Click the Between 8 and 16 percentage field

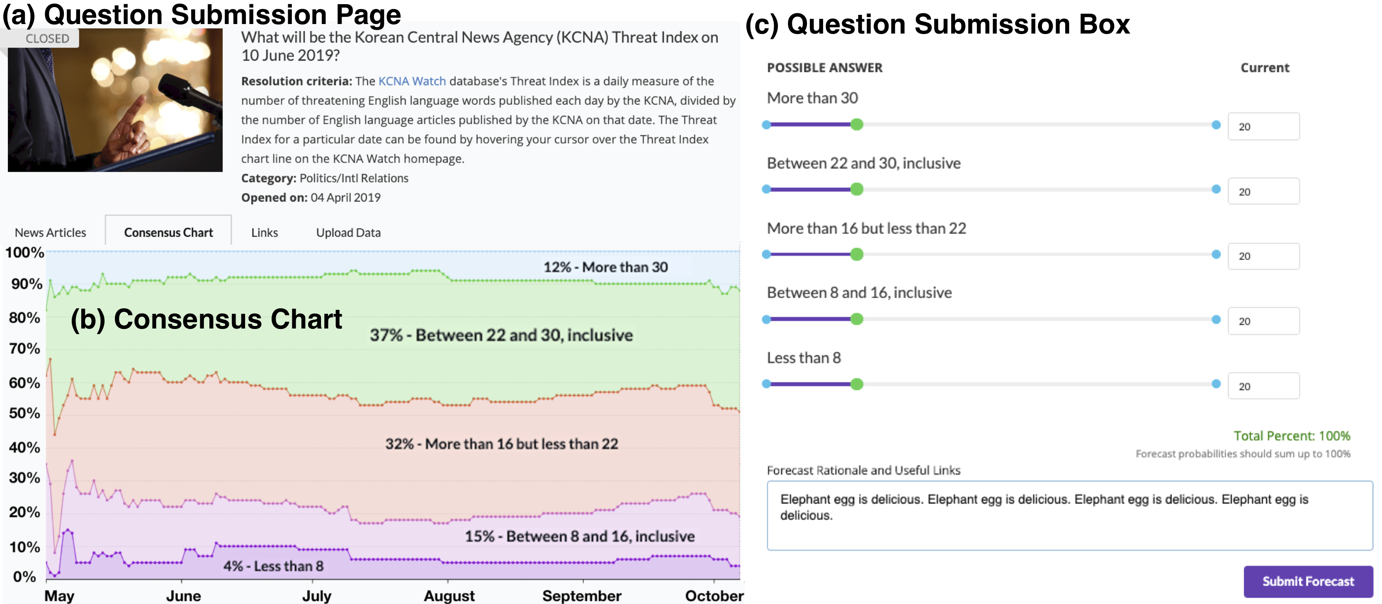[1263, 321]
